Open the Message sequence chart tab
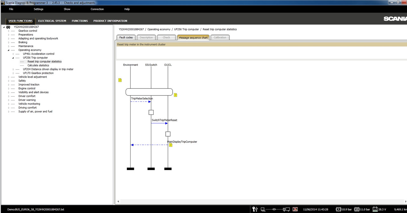The width and height of the screenshot is (407, 213). [193, 38]
